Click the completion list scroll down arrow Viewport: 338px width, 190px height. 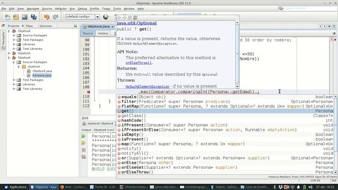(x=335, y=173)
